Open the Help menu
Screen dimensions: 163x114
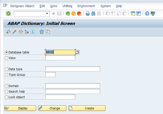click(x=119, y=6)
